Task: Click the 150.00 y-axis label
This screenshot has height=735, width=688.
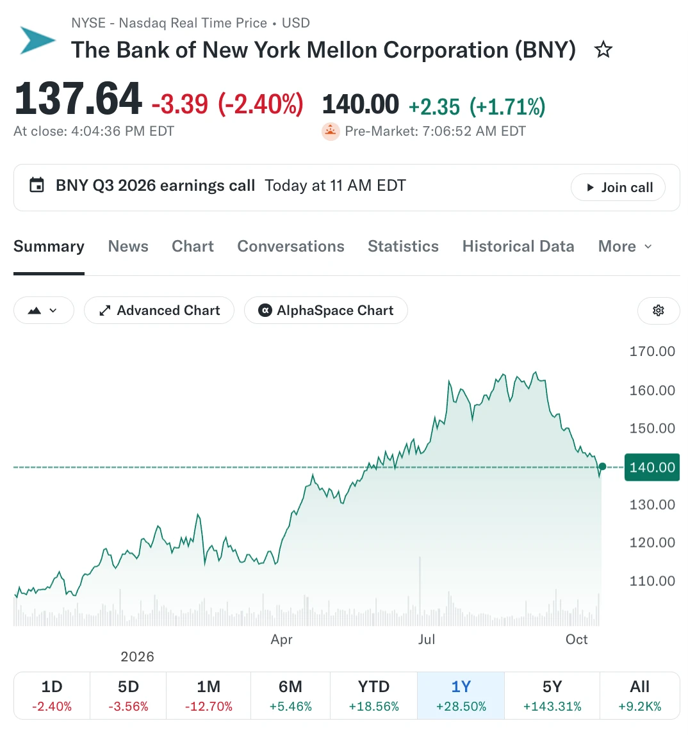Action: pyautogui.click(x=652, y=428)
